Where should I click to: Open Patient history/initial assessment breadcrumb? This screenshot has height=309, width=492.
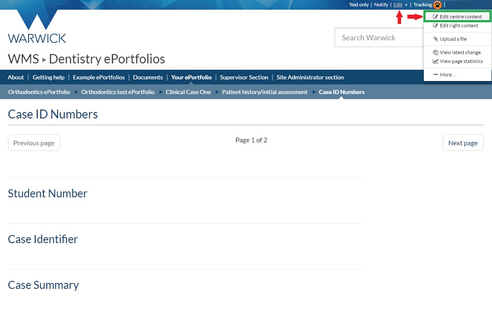(x=264, y=92)
